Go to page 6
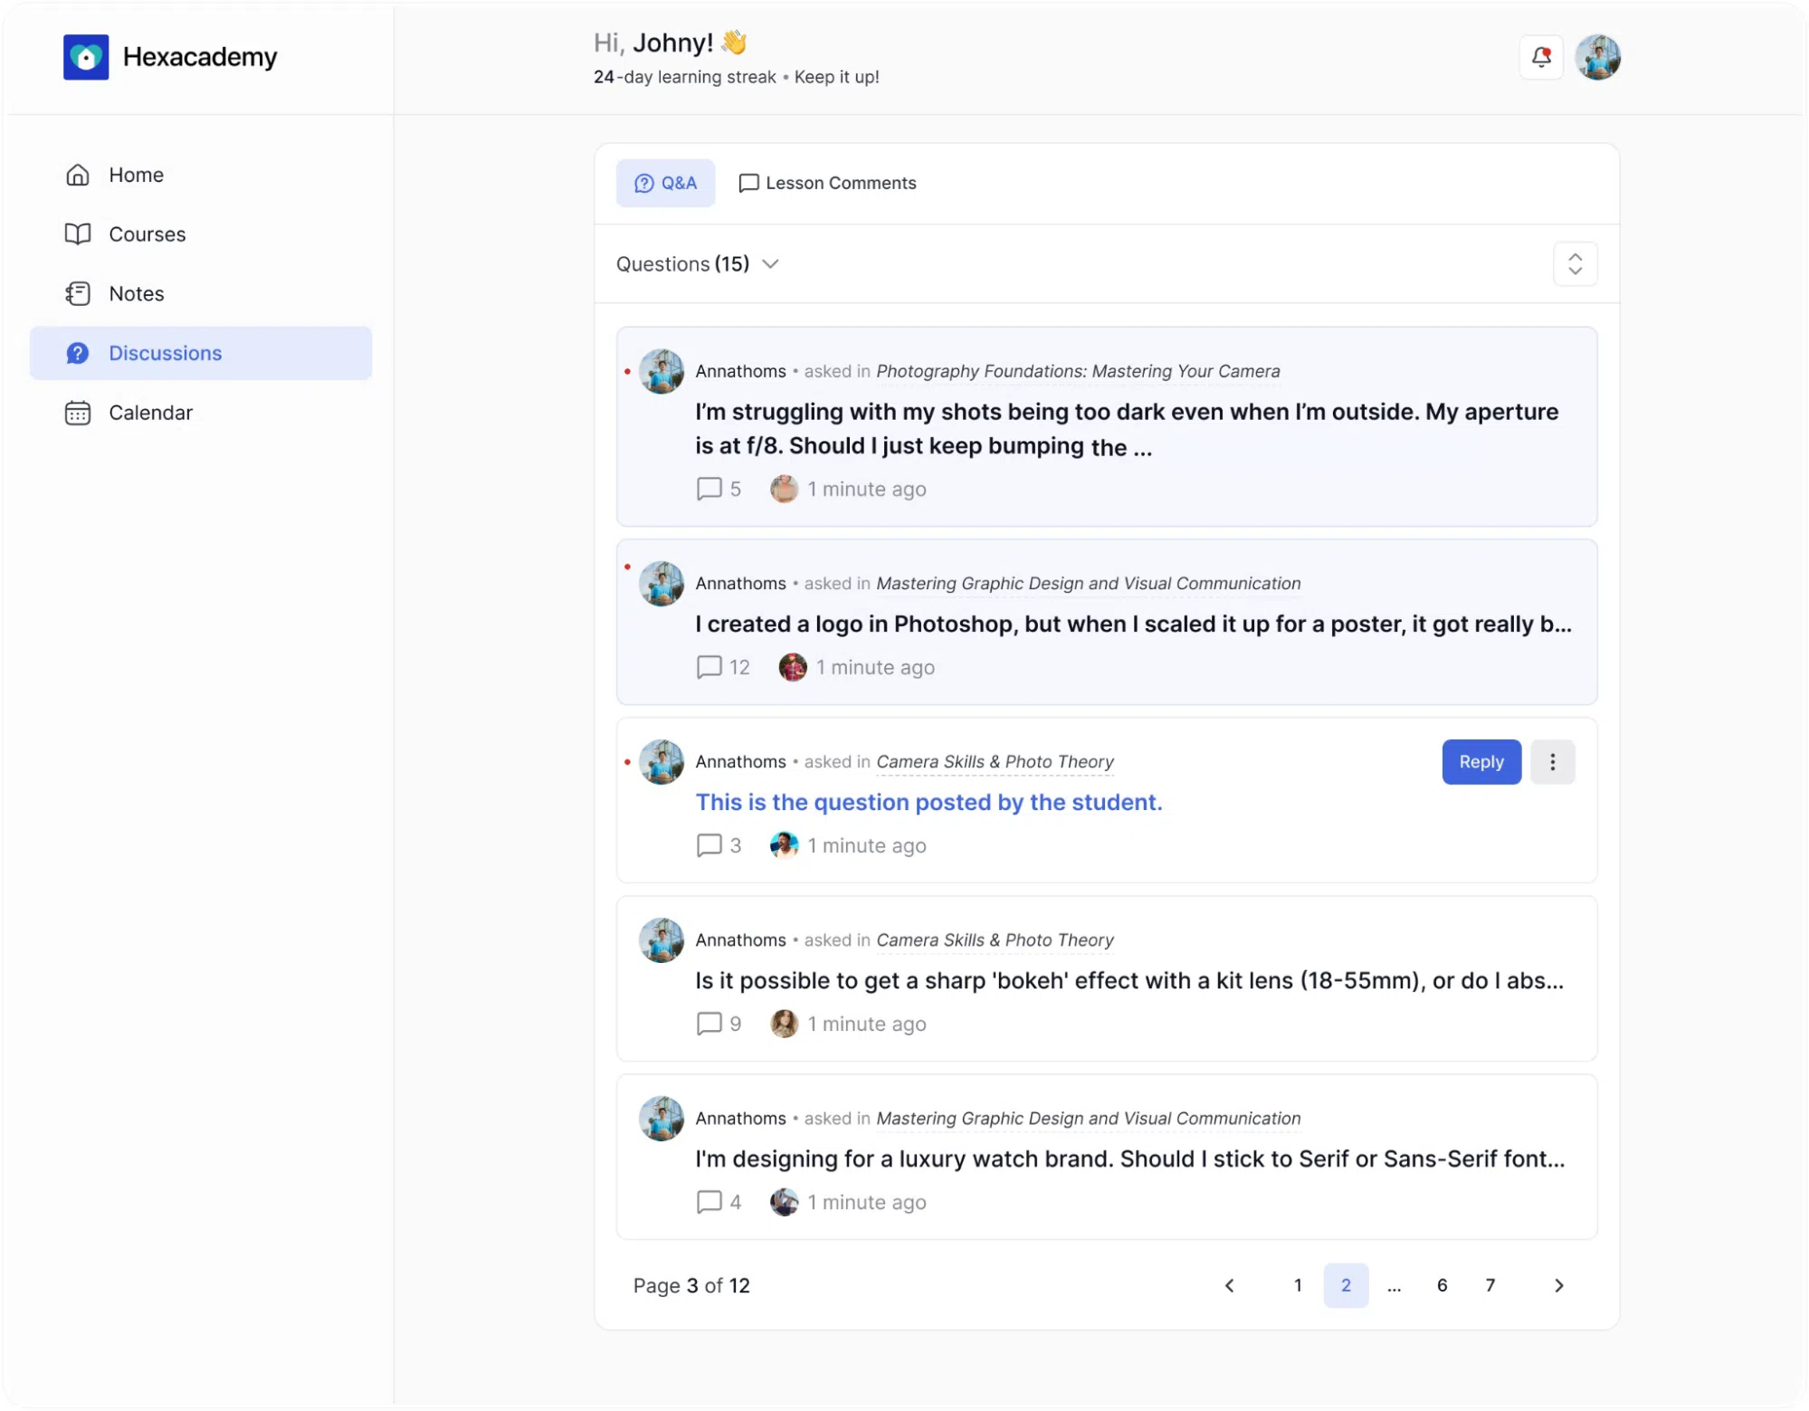1809x1411 pixels. click(x=1442, y=1286)
